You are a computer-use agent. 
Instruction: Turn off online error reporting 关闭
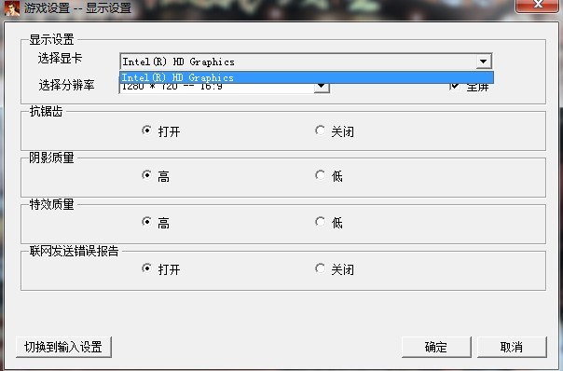coord(320,268)
